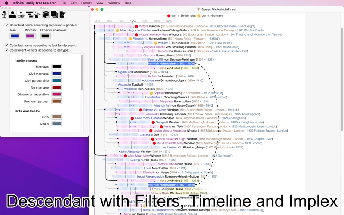Open the Edit menu

(74, 3)
